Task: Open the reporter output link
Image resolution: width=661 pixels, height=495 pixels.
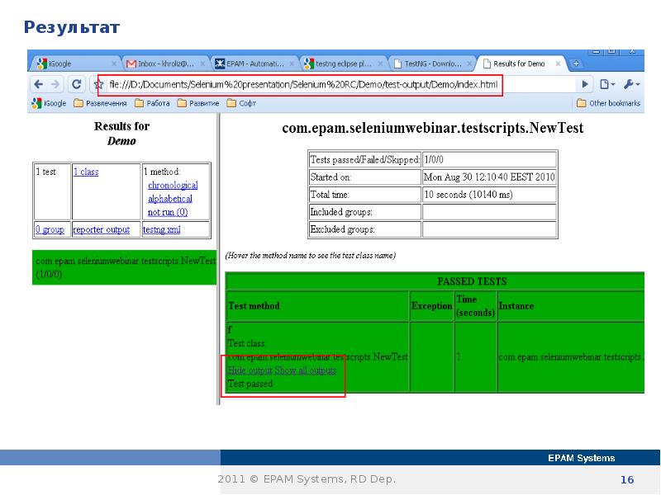Action: click(101, 229)
